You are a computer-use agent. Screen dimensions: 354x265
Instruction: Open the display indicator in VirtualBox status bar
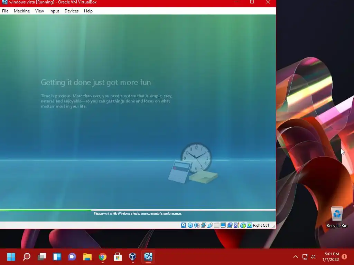click(223, 225)
